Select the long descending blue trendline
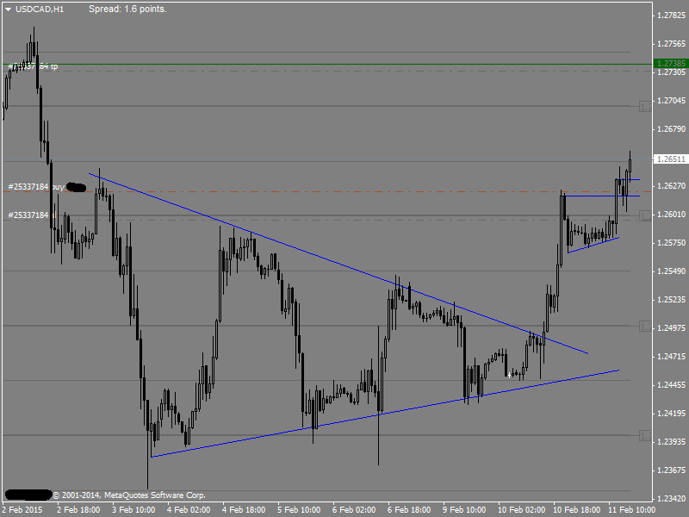Screen dimensions: 689x517 point(338,264)
